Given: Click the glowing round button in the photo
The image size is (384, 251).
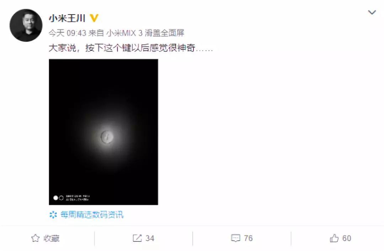Looking at the screenshot, I should [107, 137].
